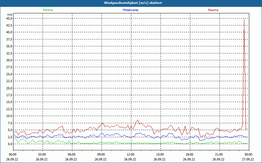Click the 15:00 time axis label
This screenshot has width=262, height=163.
pos(159,155)
